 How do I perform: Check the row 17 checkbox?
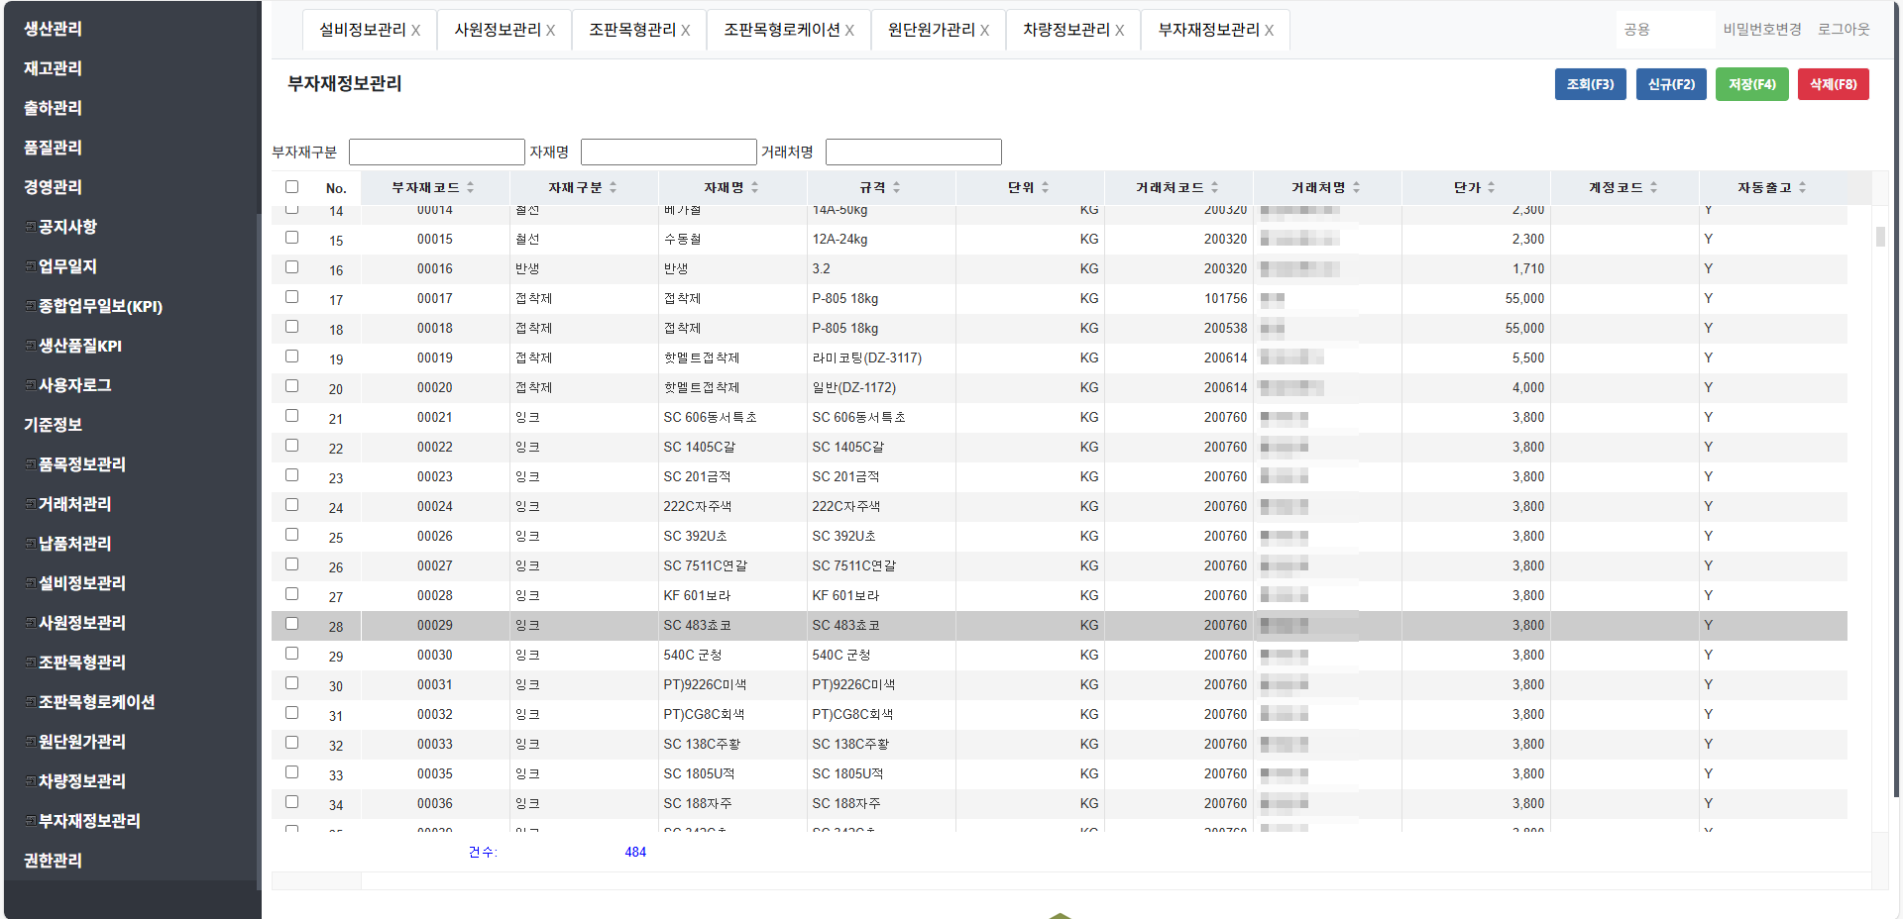tap(291, 297)
